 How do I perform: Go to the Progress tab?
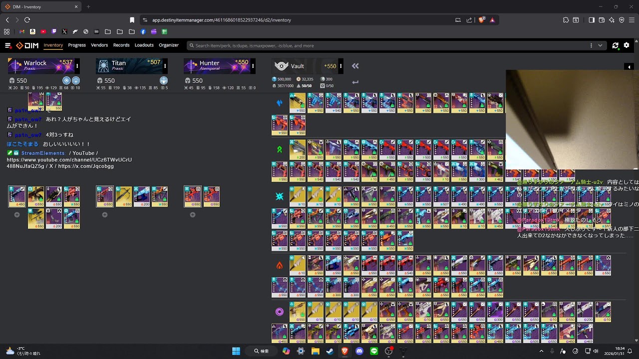77,45
